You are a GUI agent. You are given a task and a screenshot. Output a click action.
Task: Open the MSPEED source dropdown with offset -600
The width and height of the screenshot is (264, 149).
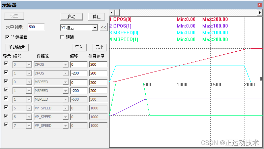[x=65, y=99]
